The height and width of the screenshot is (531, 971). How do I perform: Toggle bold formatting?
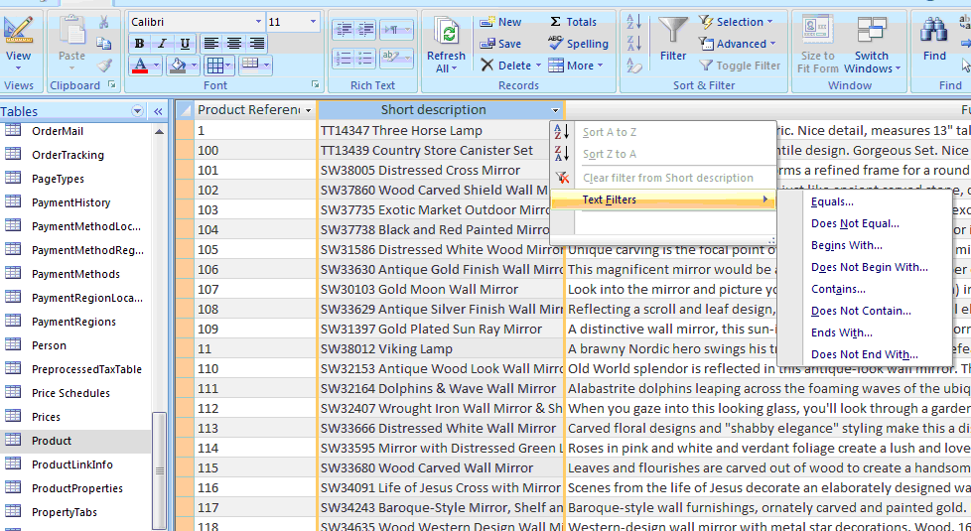(x=139, y=44)
